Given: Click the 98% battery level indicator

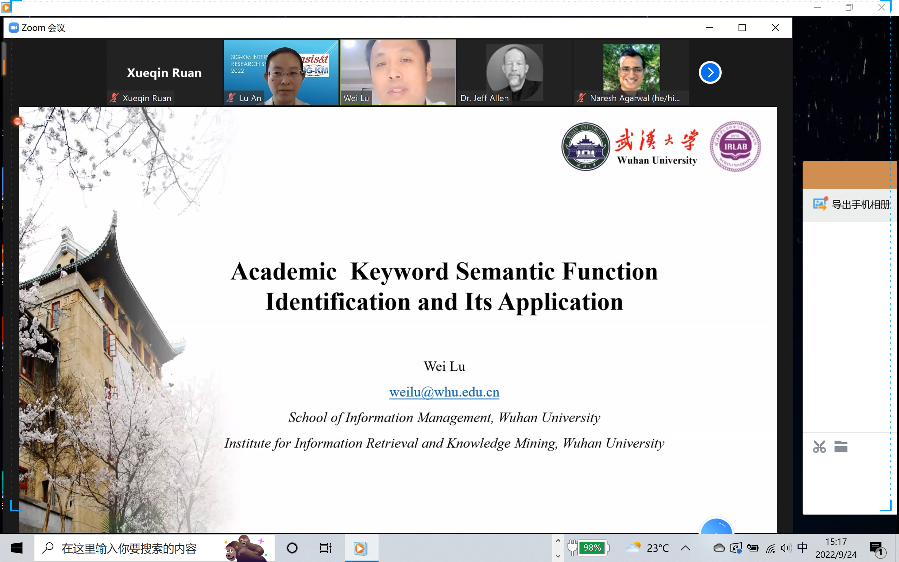Looking at the screenshot, I should [592, 548].
